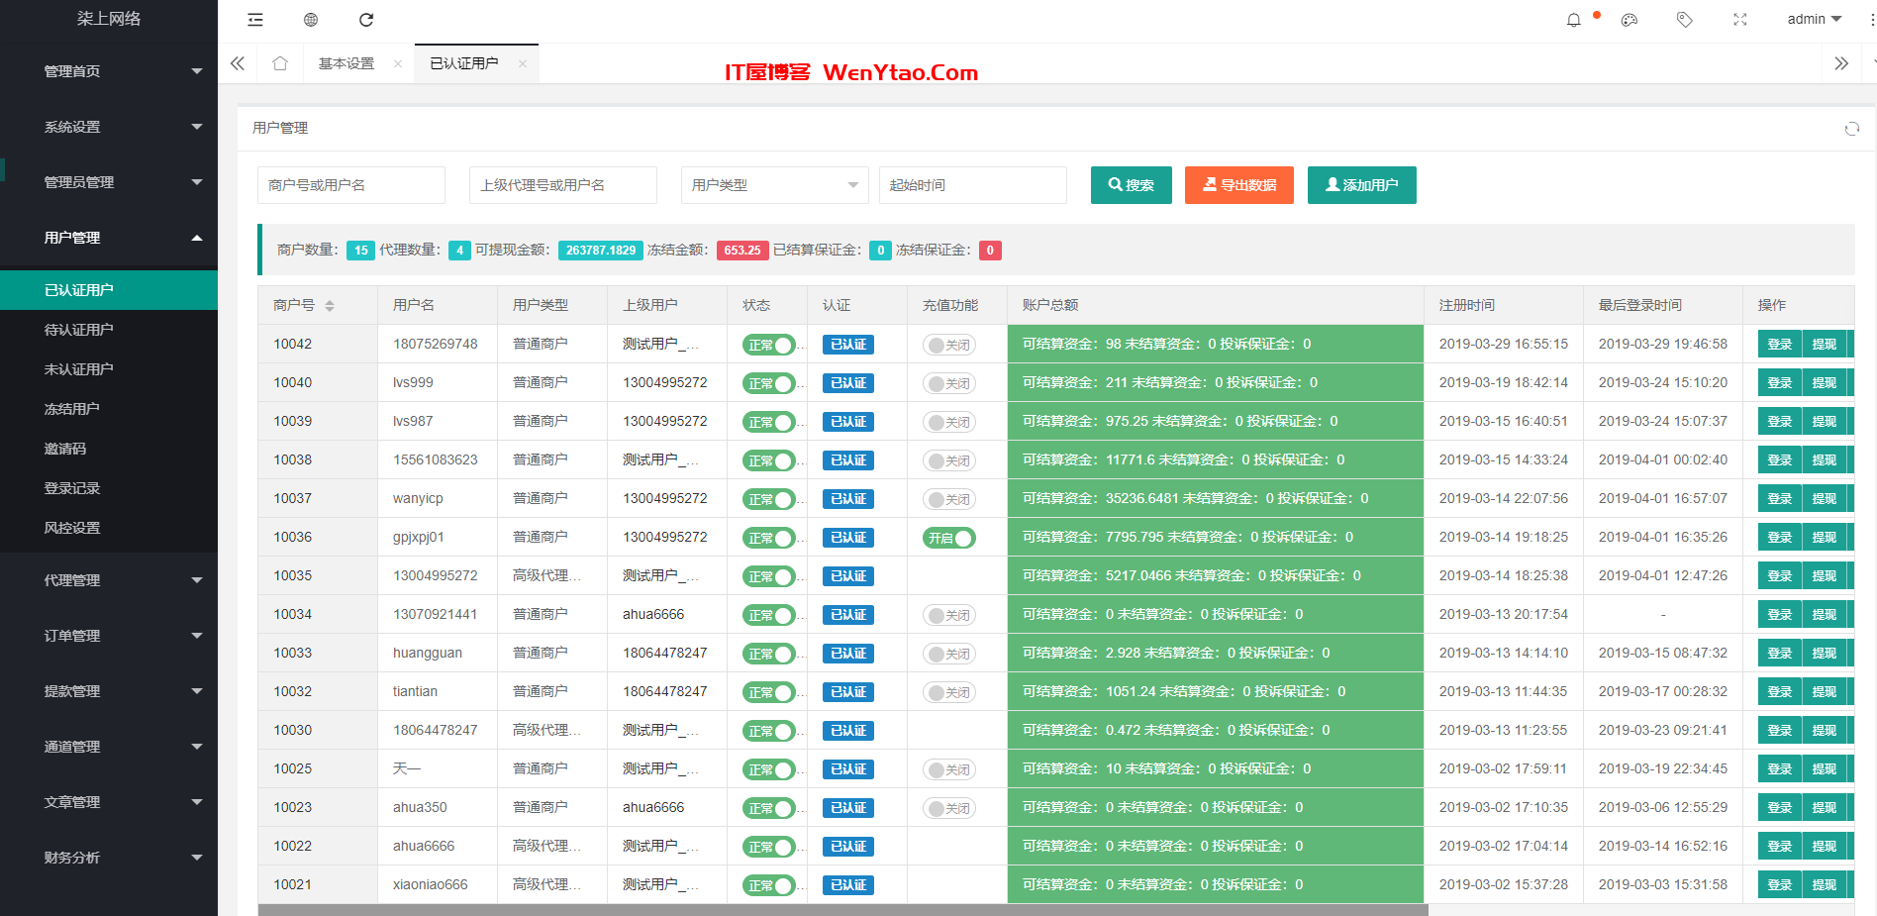Click 登录 for merchant 10042
1877x916 pixels.
(1779, 345)
